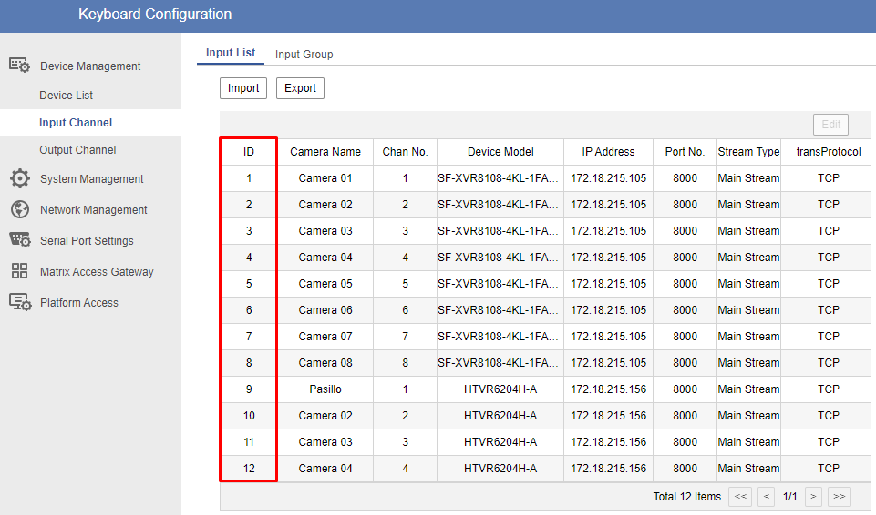876x515 pixels.
Task: Switch to the Input Group tab
Action: click(304, 54)
